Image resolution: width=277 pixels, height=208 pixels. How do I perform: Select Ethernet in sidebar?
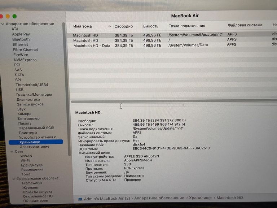point(20,44)
